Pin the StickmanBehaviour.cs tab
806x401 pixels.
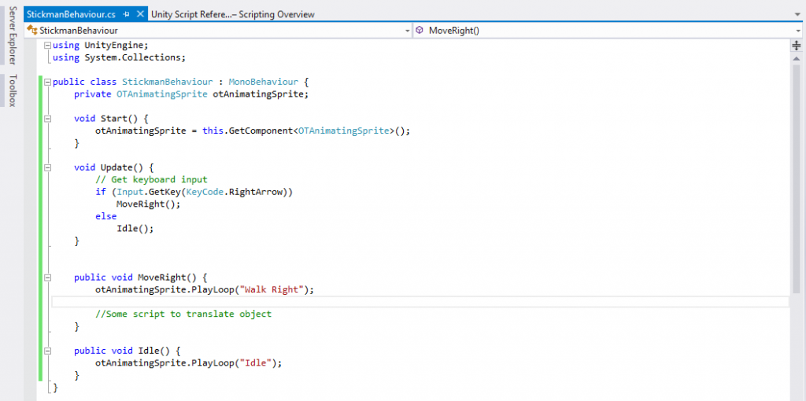point(127,14)
